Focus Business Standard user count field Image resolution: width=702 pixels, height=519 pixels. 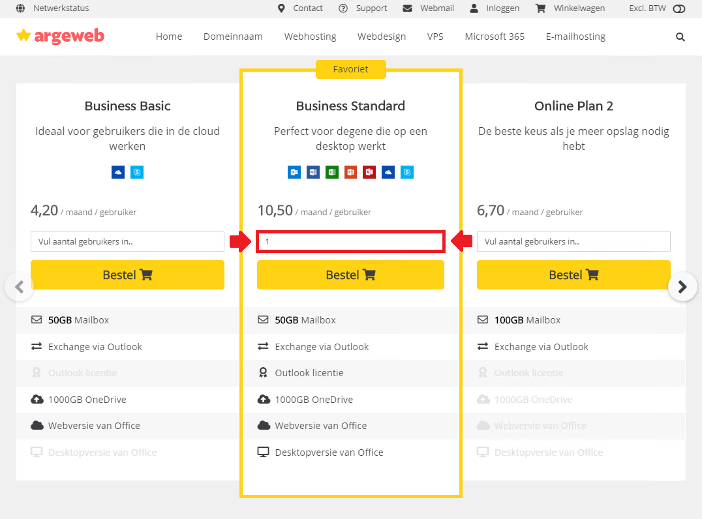tap(350, 242)
